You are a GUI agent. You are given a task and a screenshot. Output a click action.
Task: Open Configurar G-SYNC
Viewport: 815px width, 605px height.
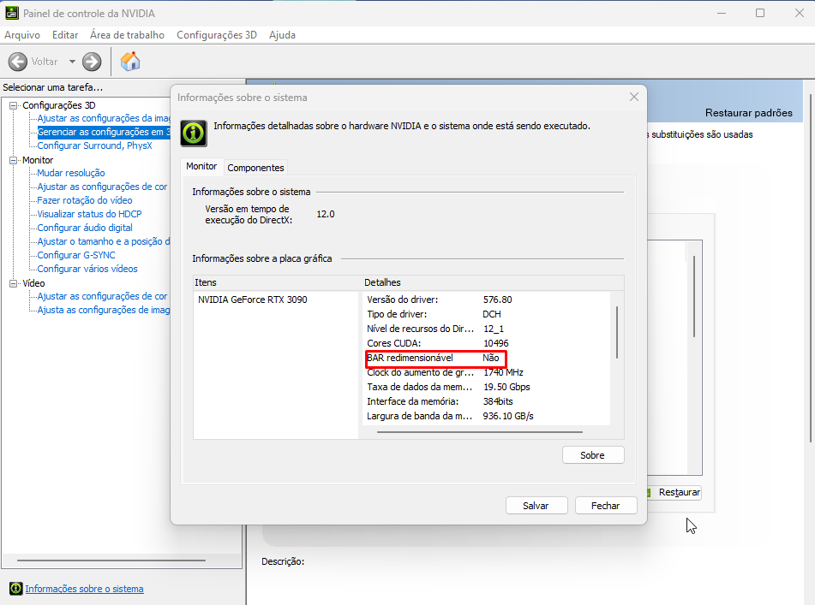76,255
